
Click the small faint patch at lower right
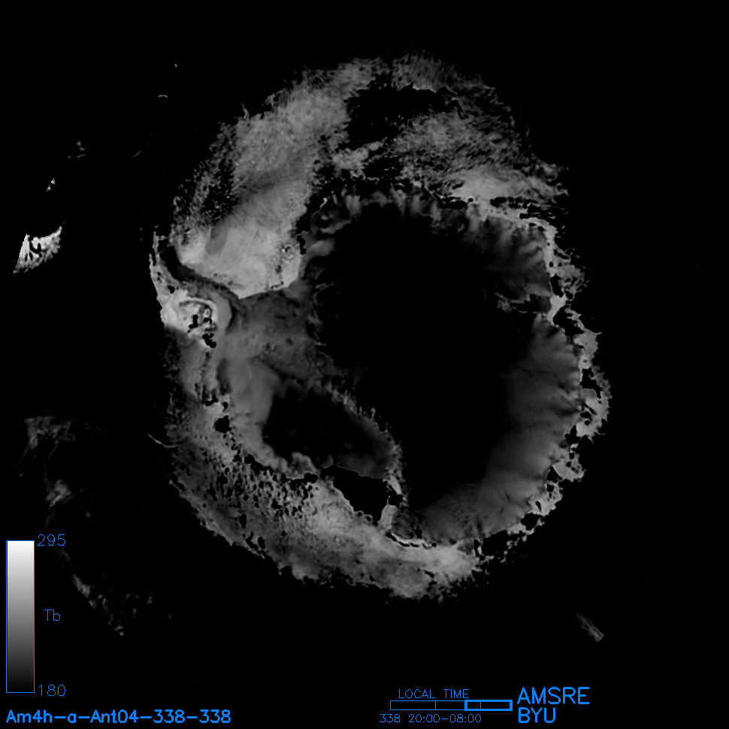click(591, 628)
